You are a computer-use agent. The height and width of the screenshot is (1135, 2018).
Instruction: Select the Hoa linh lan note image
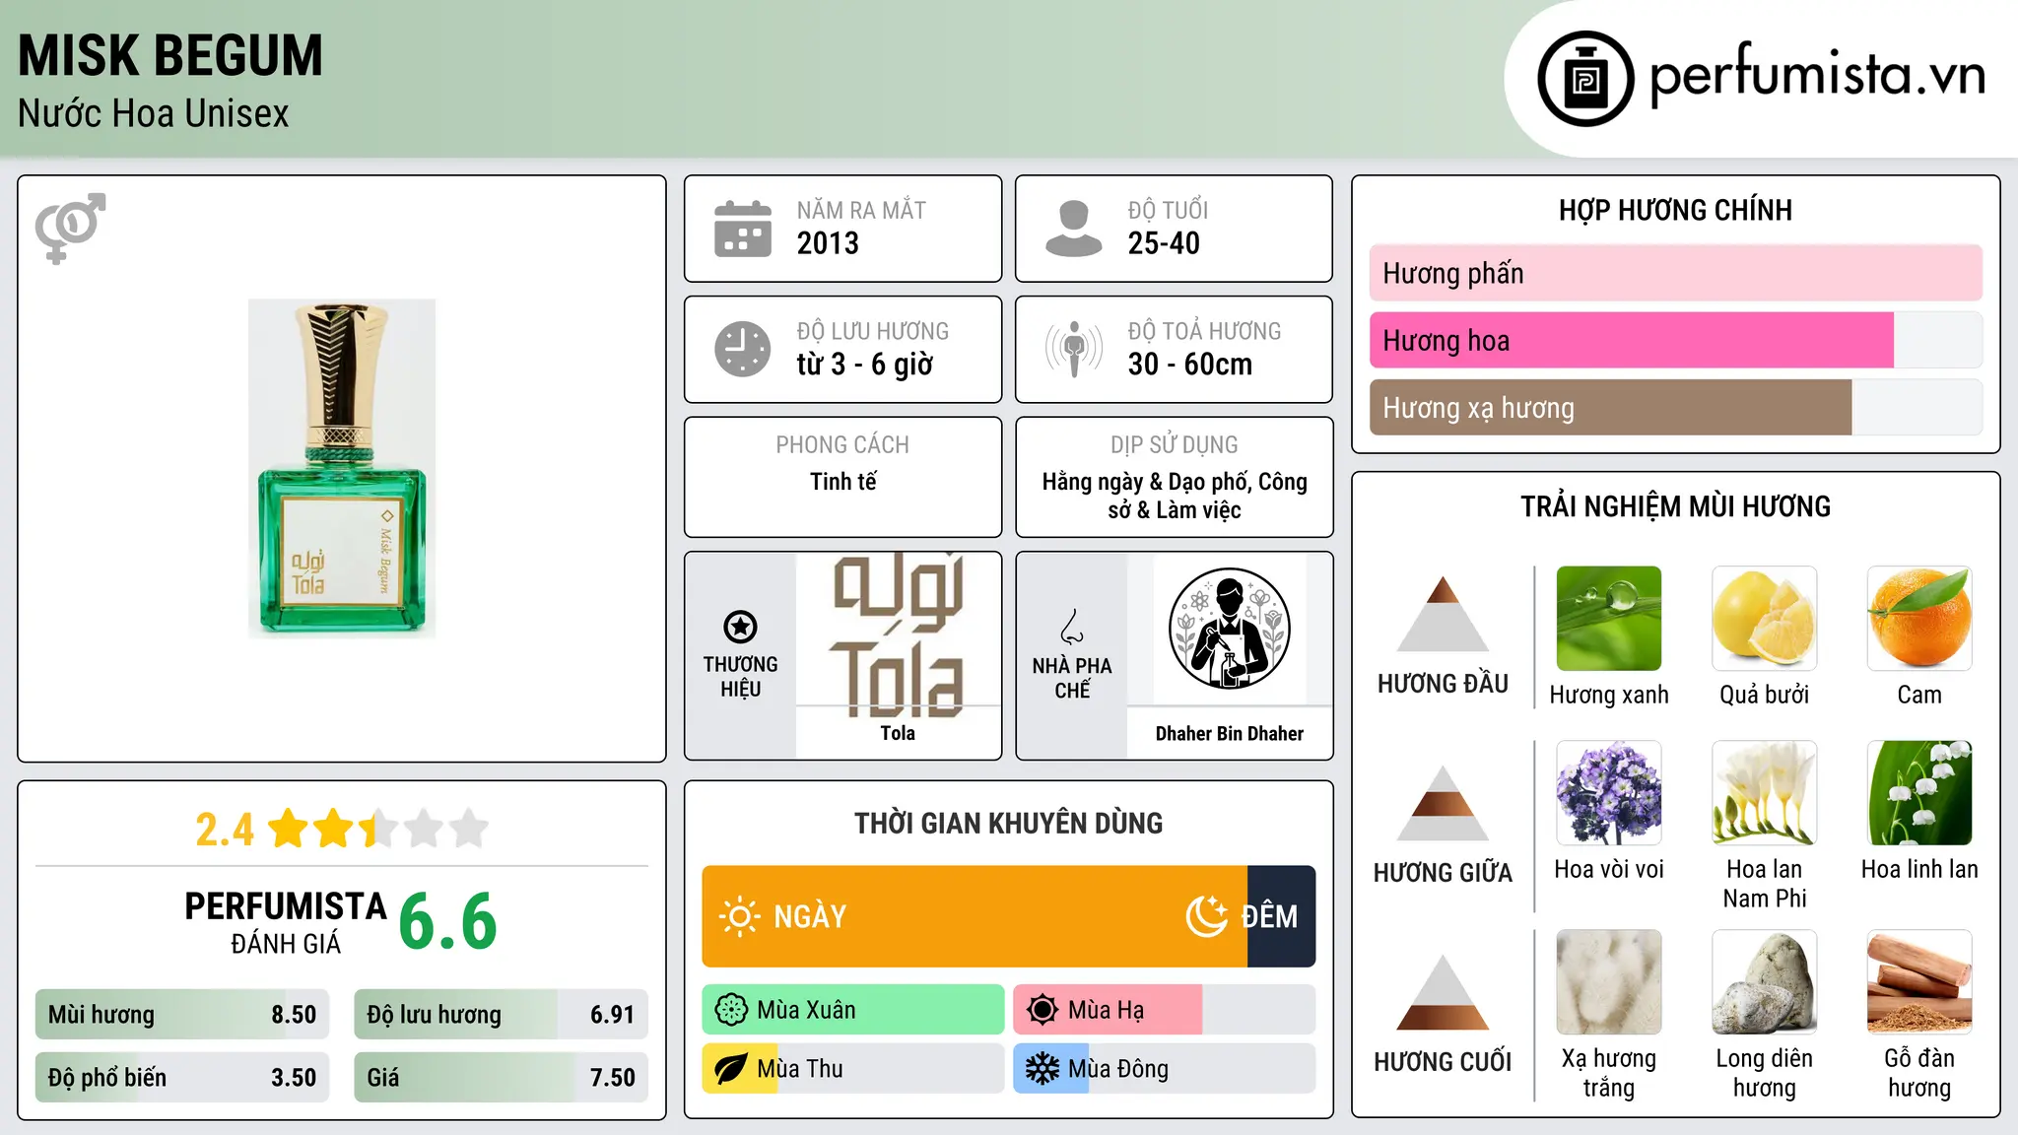pyautogui.click(x=1919, y=793)
